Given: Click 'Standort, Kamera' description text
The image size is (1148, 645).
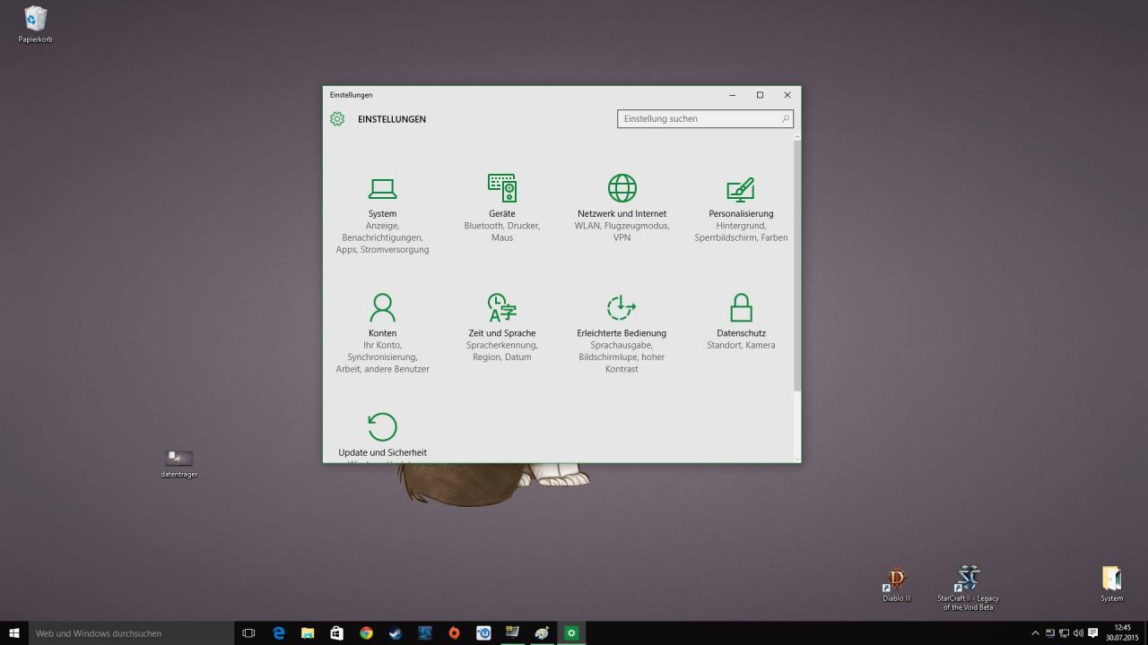Looking at the screenshot, I should tap(741, 345).
